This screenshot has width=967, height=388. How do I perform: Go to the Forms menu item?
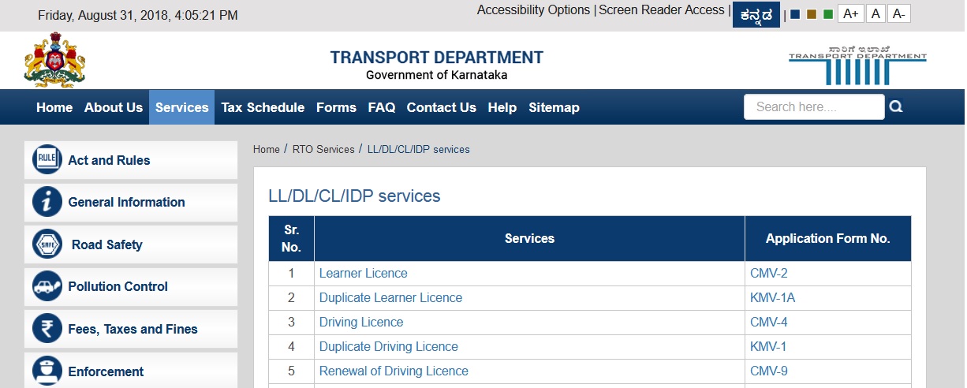(x=336, y=107)
